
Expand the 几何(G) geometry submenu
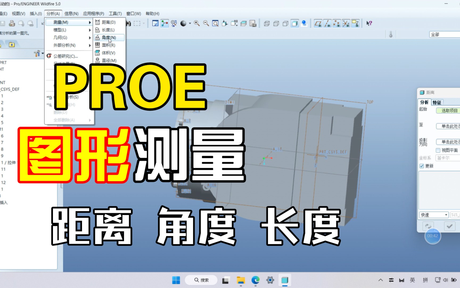coord(69,38)
